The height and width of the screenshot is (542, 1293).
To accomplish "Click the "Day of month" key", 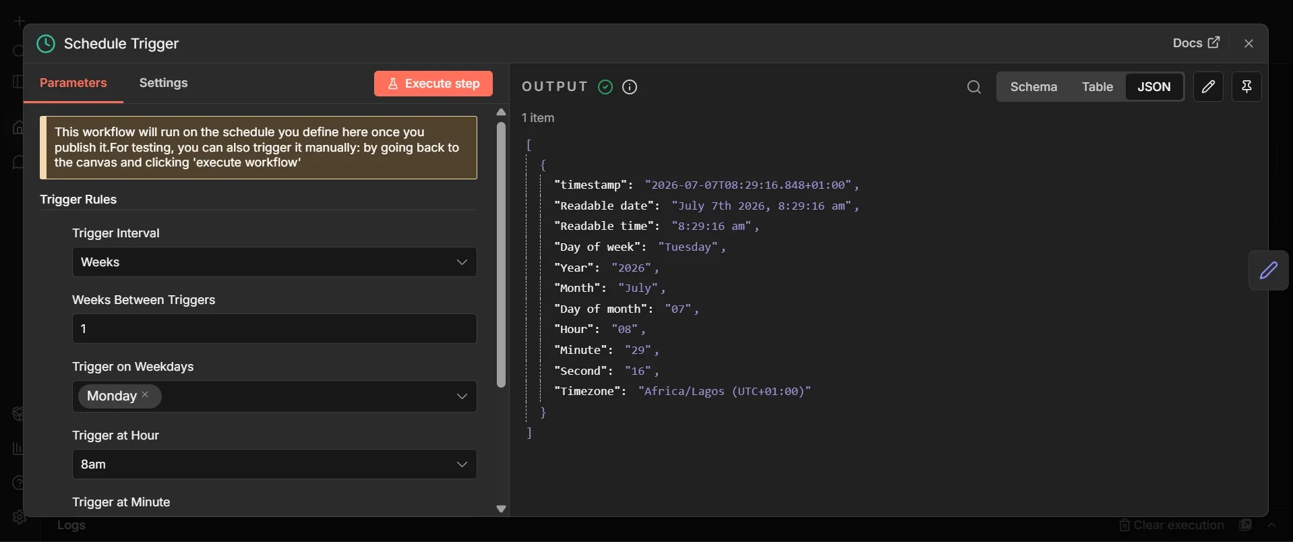I will pyautogui.click(x=600, y=309).
